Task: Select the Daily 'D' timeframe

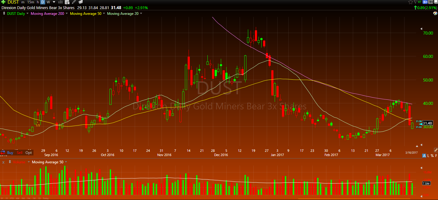Action: (x=43, y=2)
